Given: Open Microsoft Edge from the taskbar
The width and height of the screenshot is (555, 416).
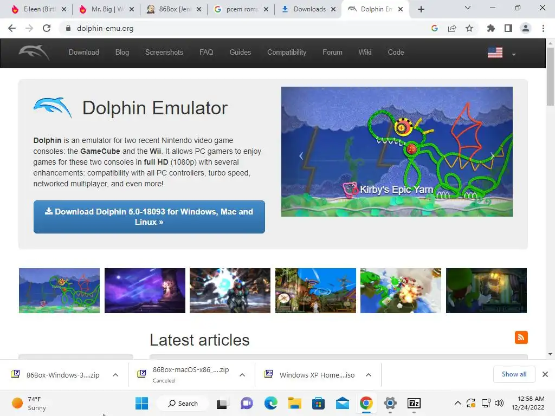Looking at the screenshot, I should (271, 403).
